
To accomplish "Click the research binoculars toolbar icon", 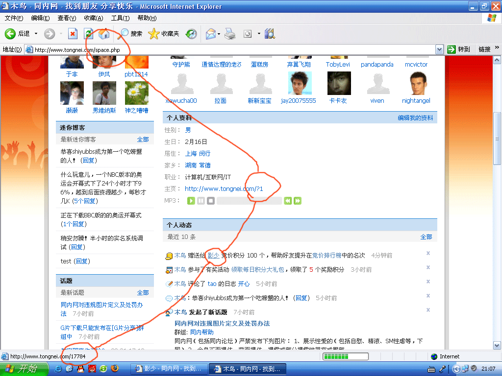I will [270, 34].
